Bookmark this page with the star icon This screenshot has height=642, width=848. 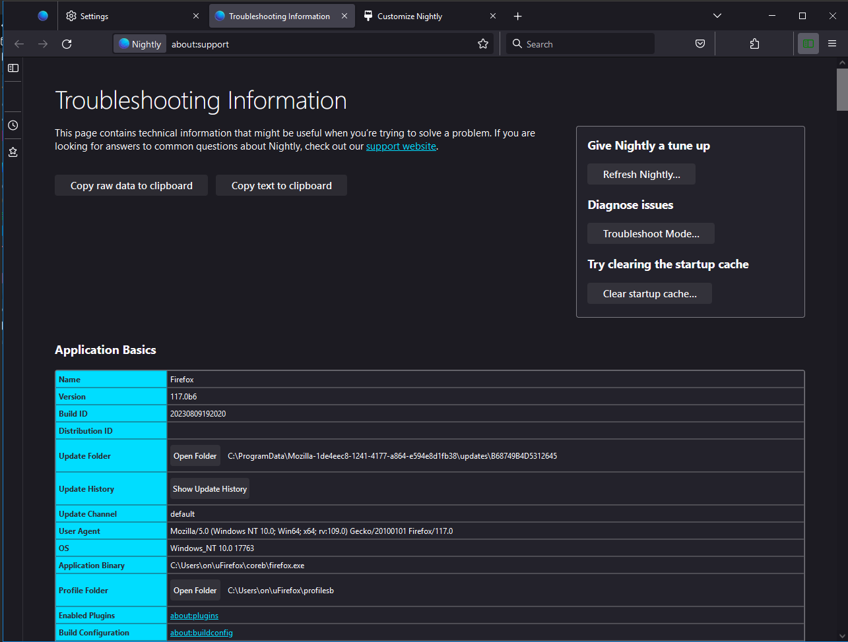pyautogui.click(x=483, y=44)
